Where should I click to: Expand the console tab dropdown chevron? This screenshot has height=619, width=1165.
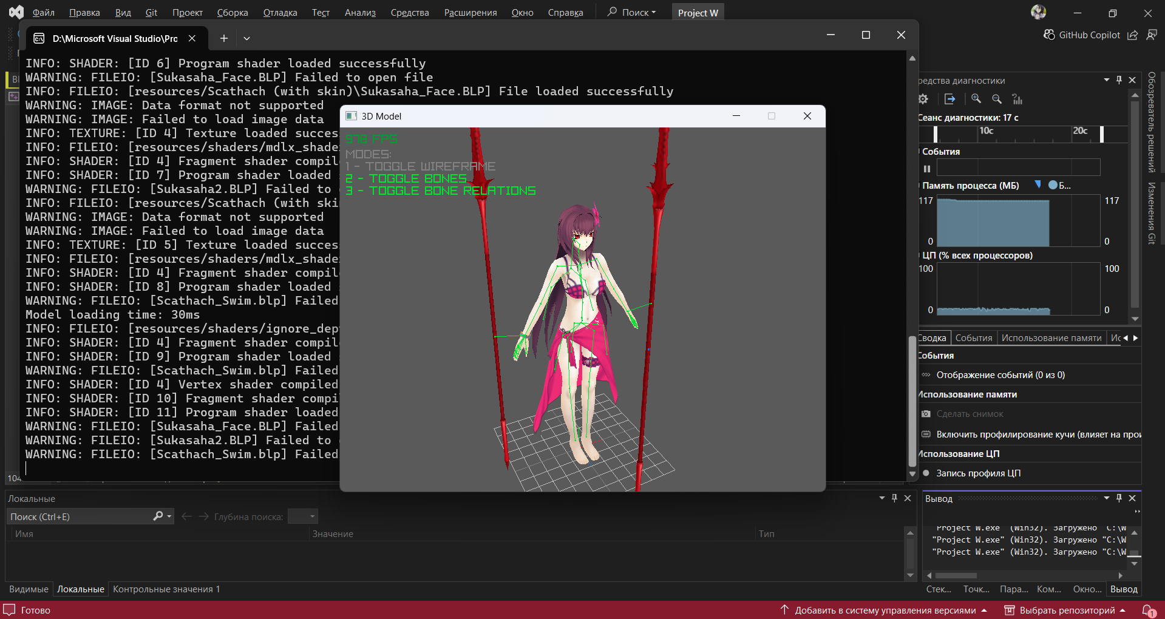click(246, 38)
